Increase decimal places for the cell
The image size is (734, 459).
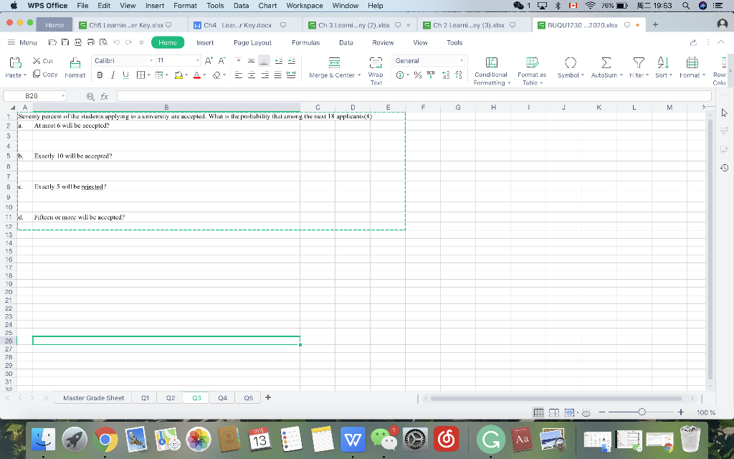tap(444, 75)
